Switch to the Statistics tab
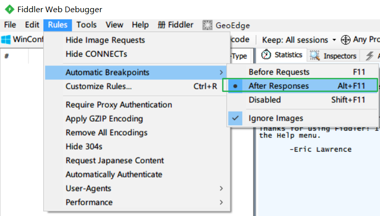Screen dimensions: 380x216 [x=282, y=55]
